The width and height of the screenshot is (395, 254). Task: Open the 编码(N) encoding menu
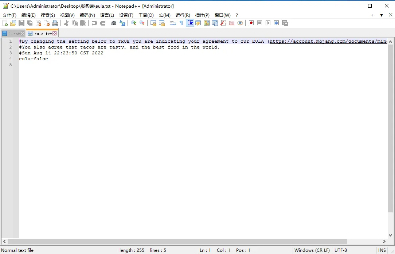point(87,15)
